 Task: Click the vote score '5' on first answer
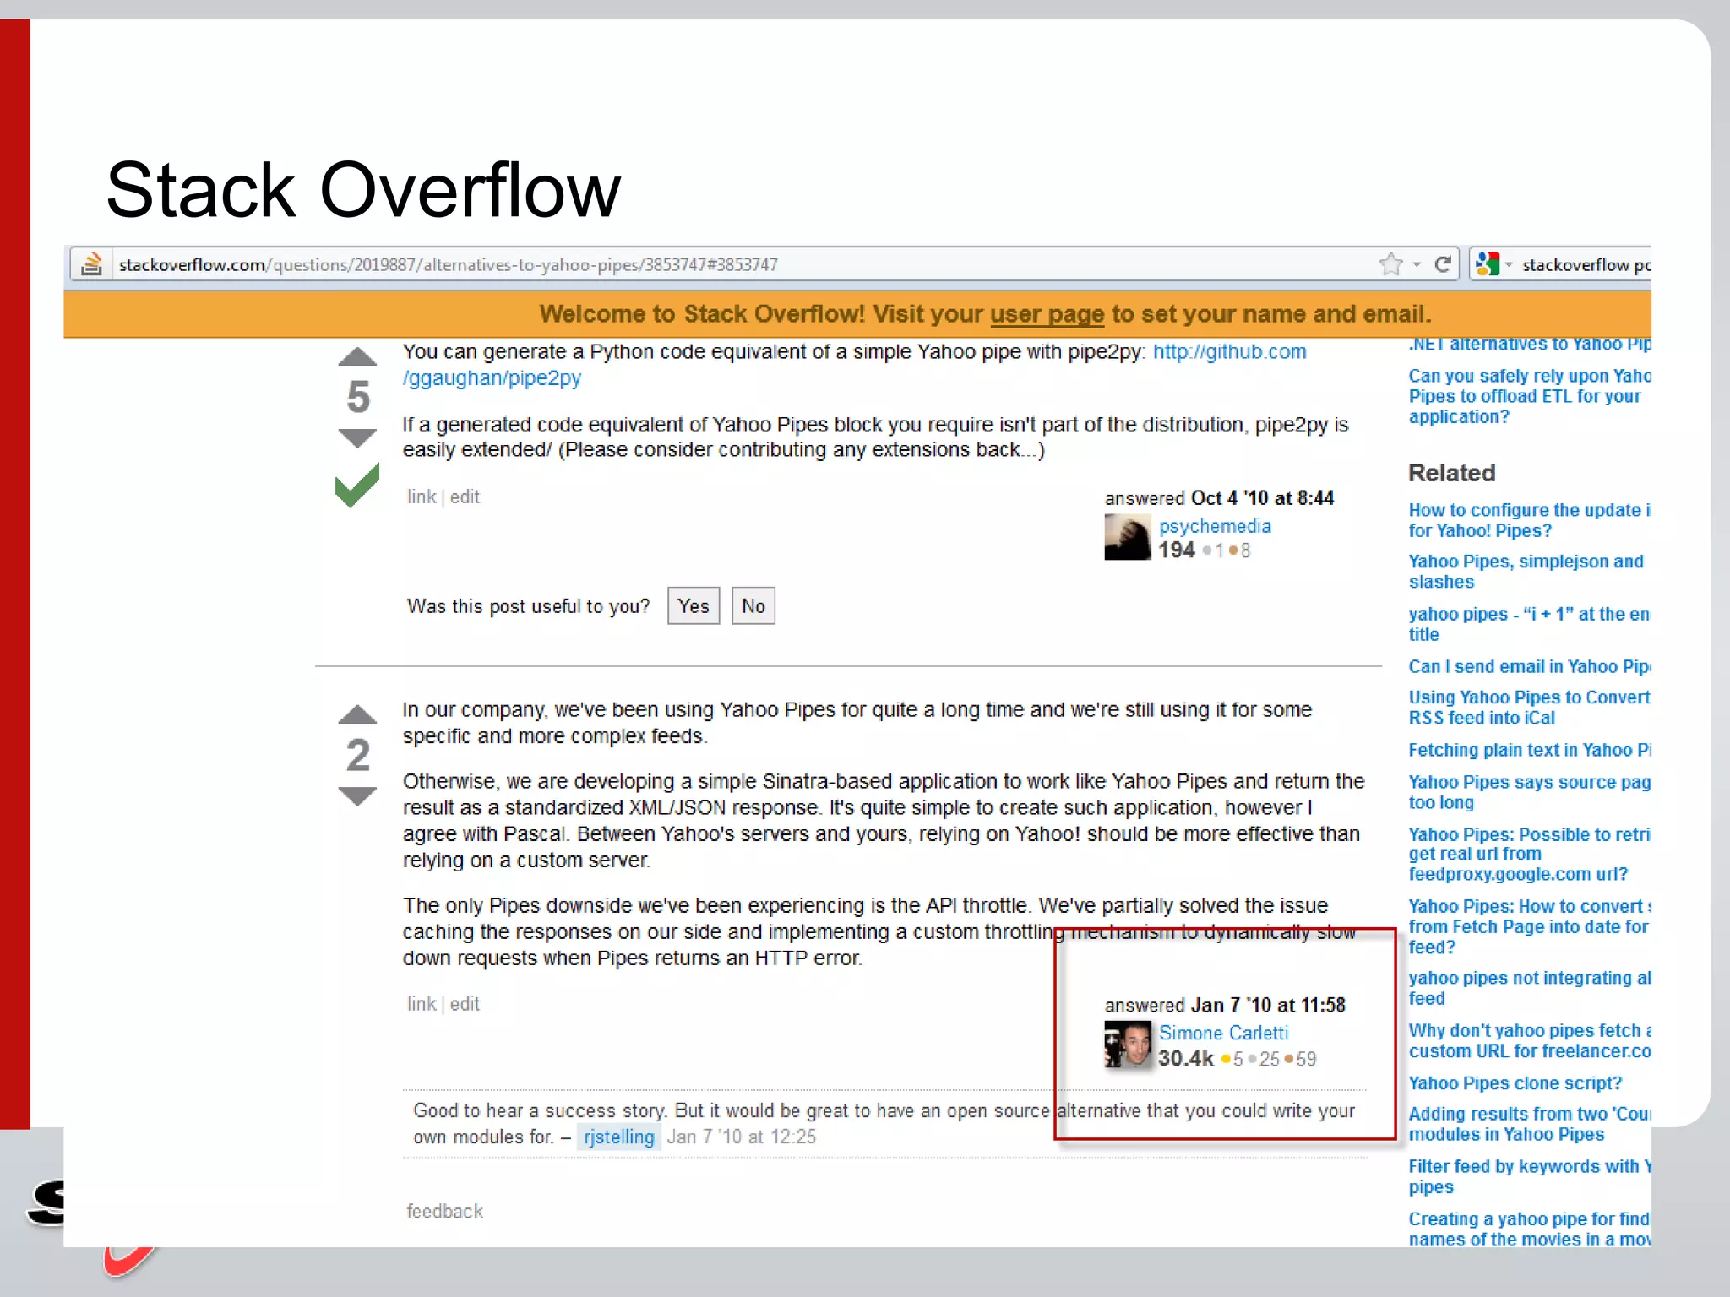pyautogui.click(x=358, y=397)
